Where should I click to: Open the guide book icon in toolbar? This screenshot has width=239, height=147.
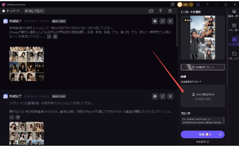[151, 11]
